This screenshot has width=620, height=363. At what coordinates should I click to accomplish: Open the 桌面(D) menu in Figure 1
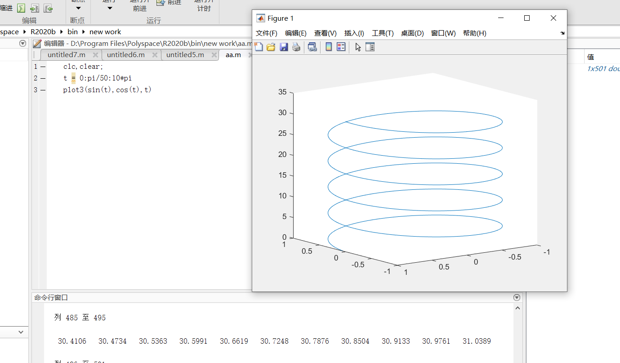coord(412,33)
